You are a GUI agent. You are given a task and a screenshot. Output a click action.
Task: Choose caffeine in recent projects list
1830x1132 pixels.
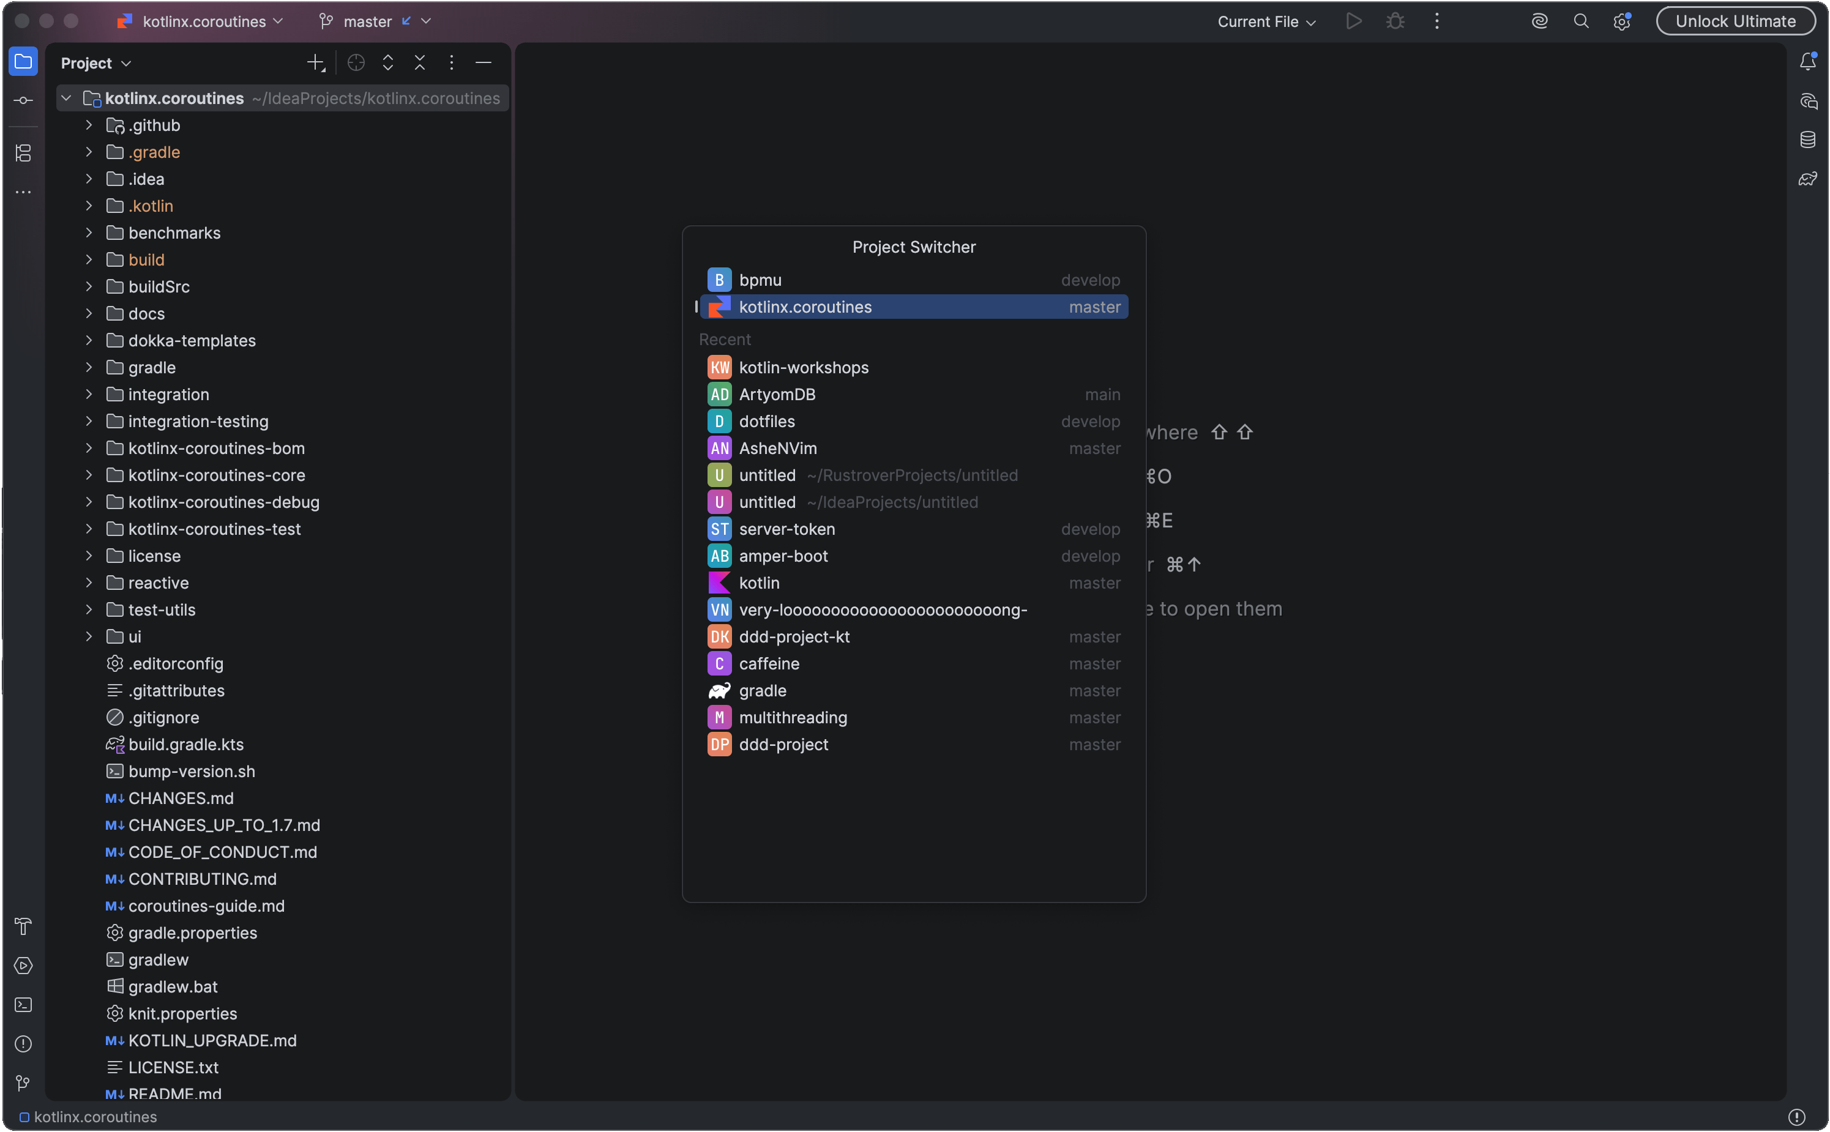[x=914, y=664]
